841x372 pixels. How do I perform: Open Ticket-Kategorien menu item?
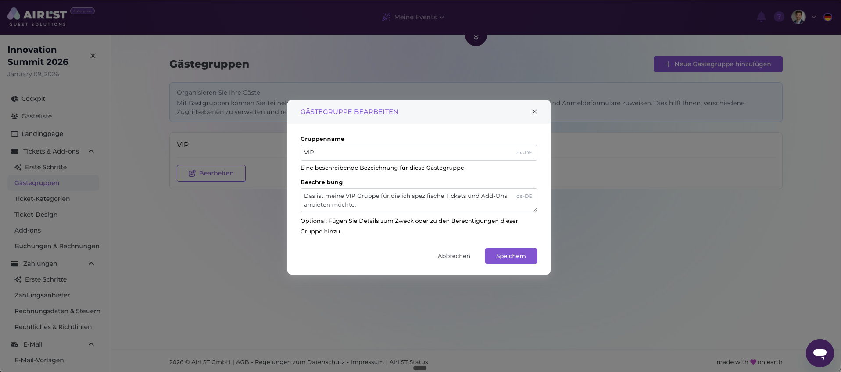[x=42, y=199]
